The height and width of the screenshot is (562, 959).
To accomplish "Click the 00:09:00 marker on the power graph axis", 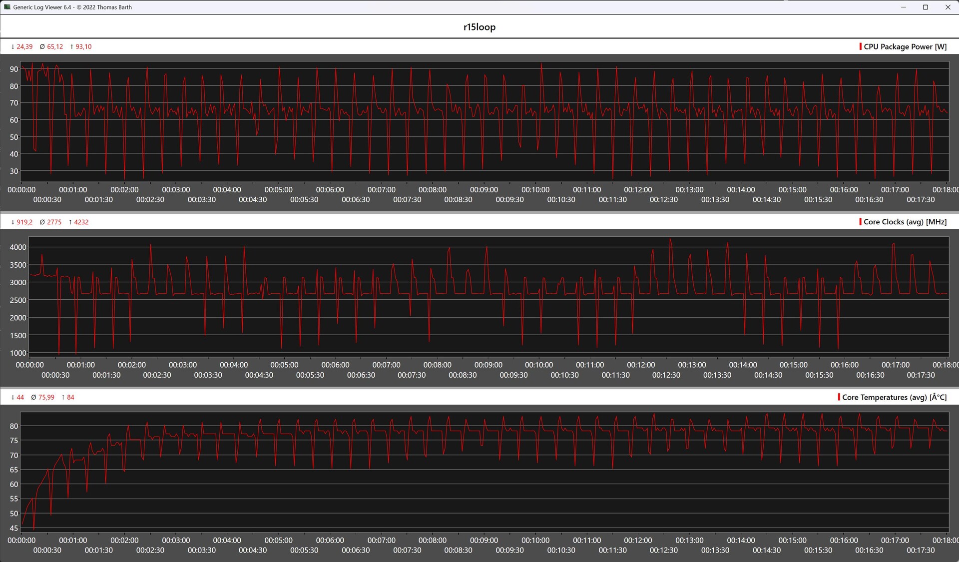I will coord(483,190).
